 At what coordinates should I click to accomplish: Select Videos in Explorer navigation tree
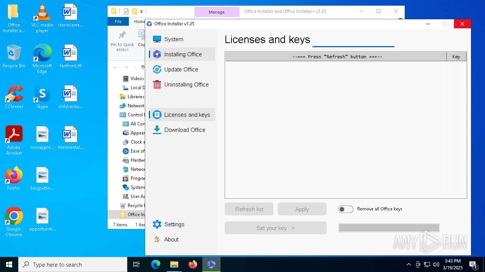pos(134,79)
